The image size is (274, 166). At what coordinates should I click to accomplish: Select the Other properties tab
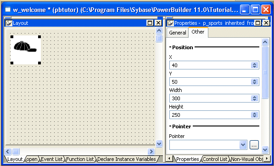pyautogui.click(x=198, y=32)
